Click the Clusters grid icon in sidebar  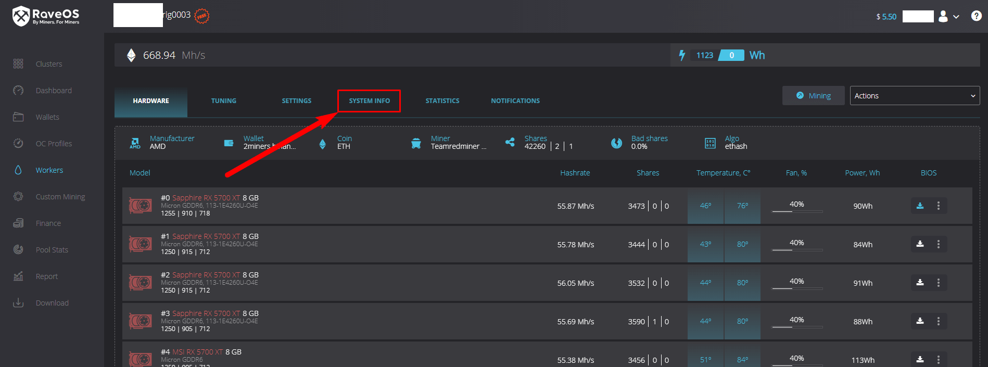coord(18,64)
